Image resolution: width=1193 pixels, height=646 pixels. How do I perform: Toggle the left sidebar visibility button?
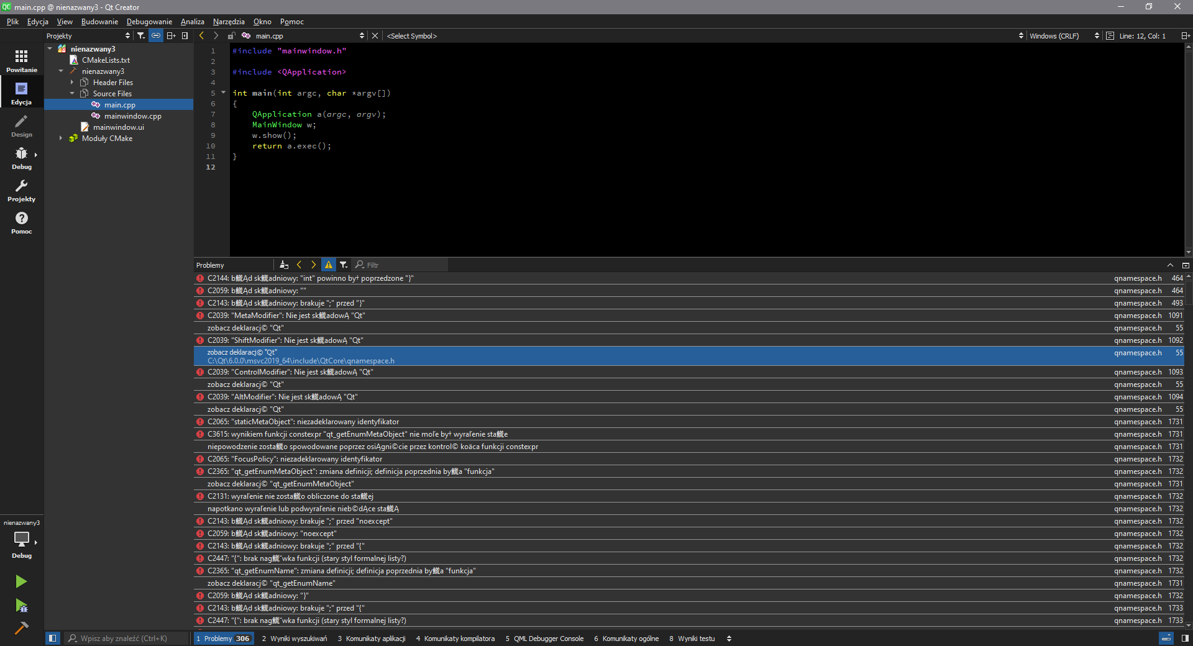(53, 638)
